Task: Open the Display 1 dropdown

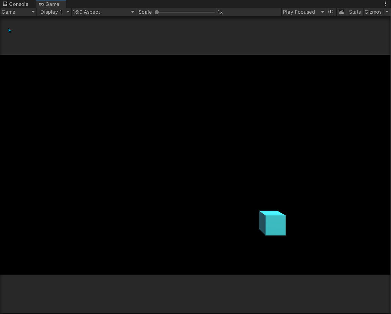Action: point(54,12)
